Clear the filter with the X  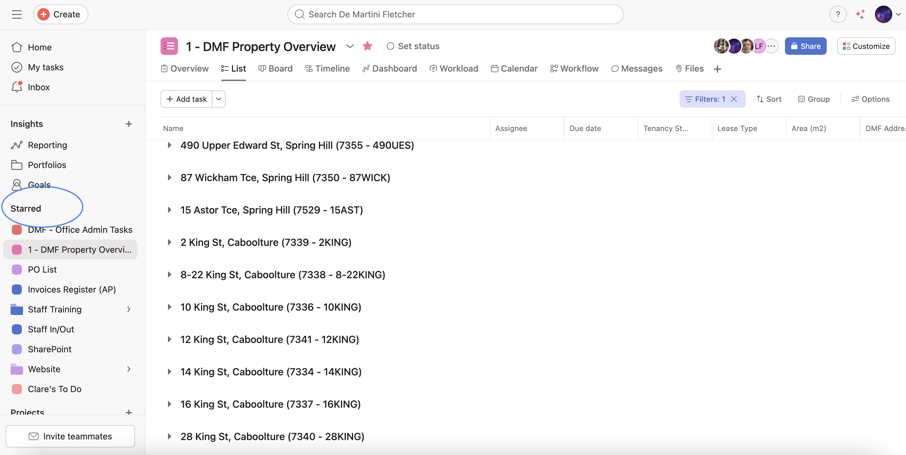point(734,99)
